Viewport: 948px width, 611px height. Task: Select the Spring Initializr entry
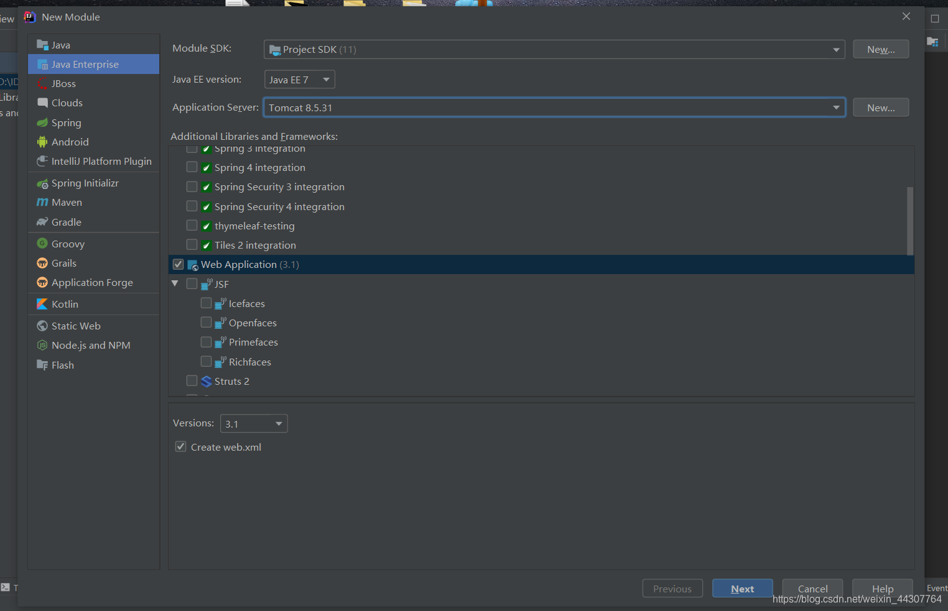click(93, 183)
